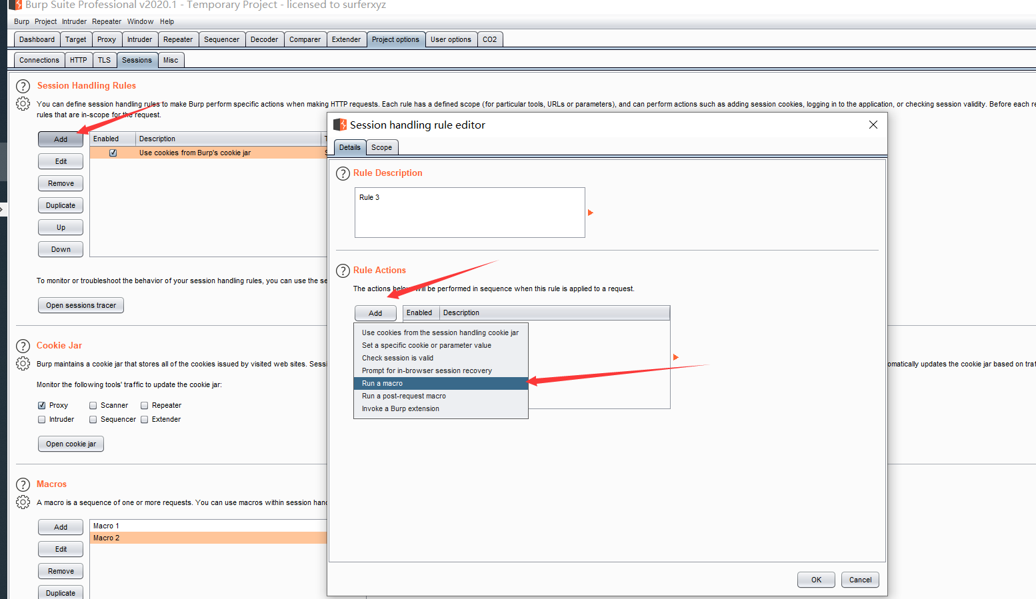Click Down to move the rule down
1036x599 pixels.
(61, 249)
